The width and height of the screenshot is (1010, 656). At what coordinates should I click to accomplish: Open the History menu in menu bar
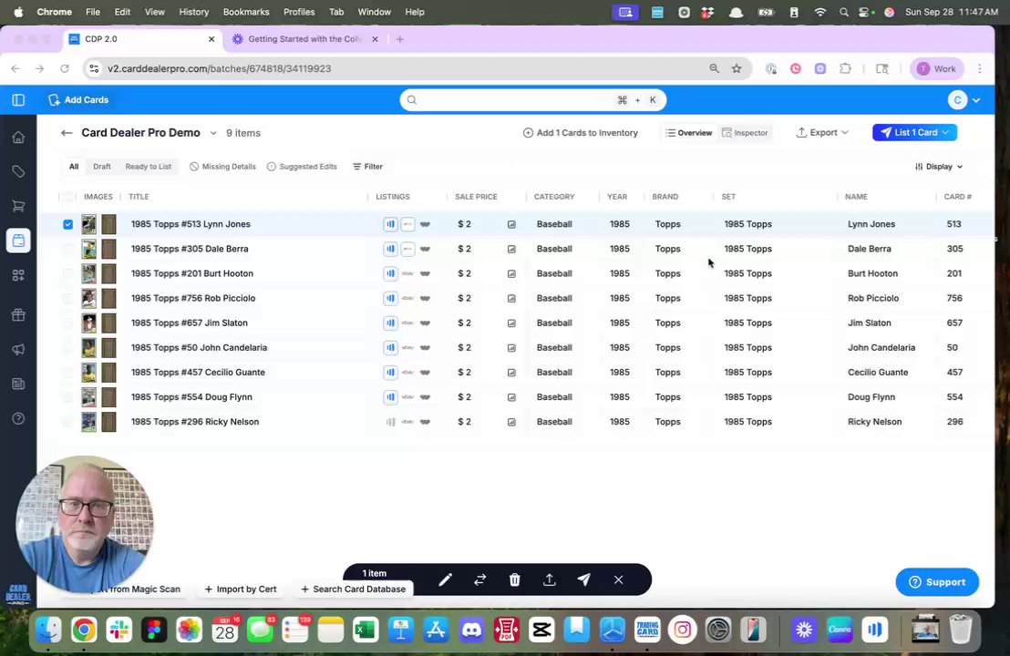point(194,12)
